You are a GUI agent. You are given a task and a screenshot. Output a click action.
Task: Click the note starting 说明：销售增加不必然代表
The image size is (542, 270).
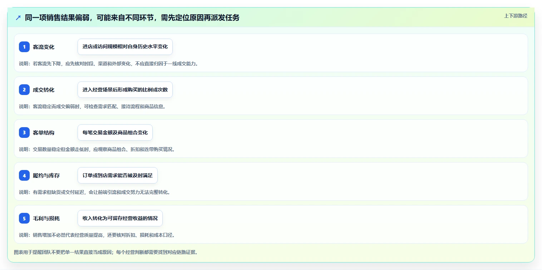[97, 235]
